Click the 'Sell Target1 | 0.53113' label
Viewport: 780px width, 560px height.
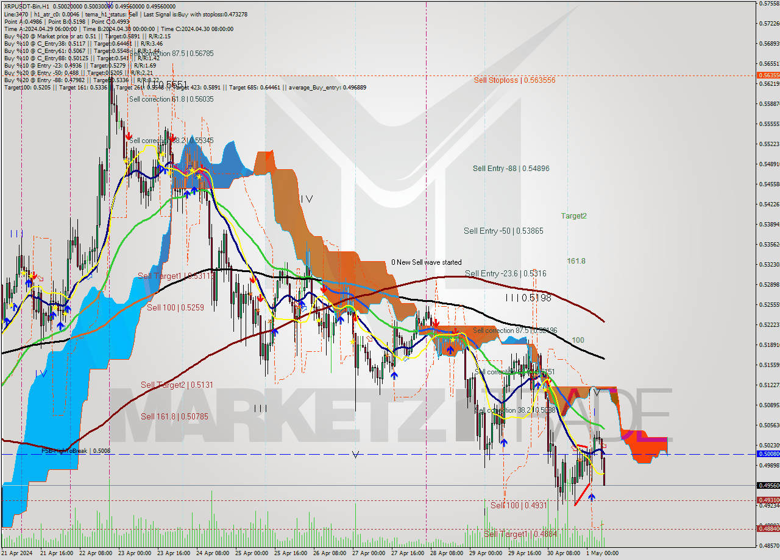[x=175, y=276]
